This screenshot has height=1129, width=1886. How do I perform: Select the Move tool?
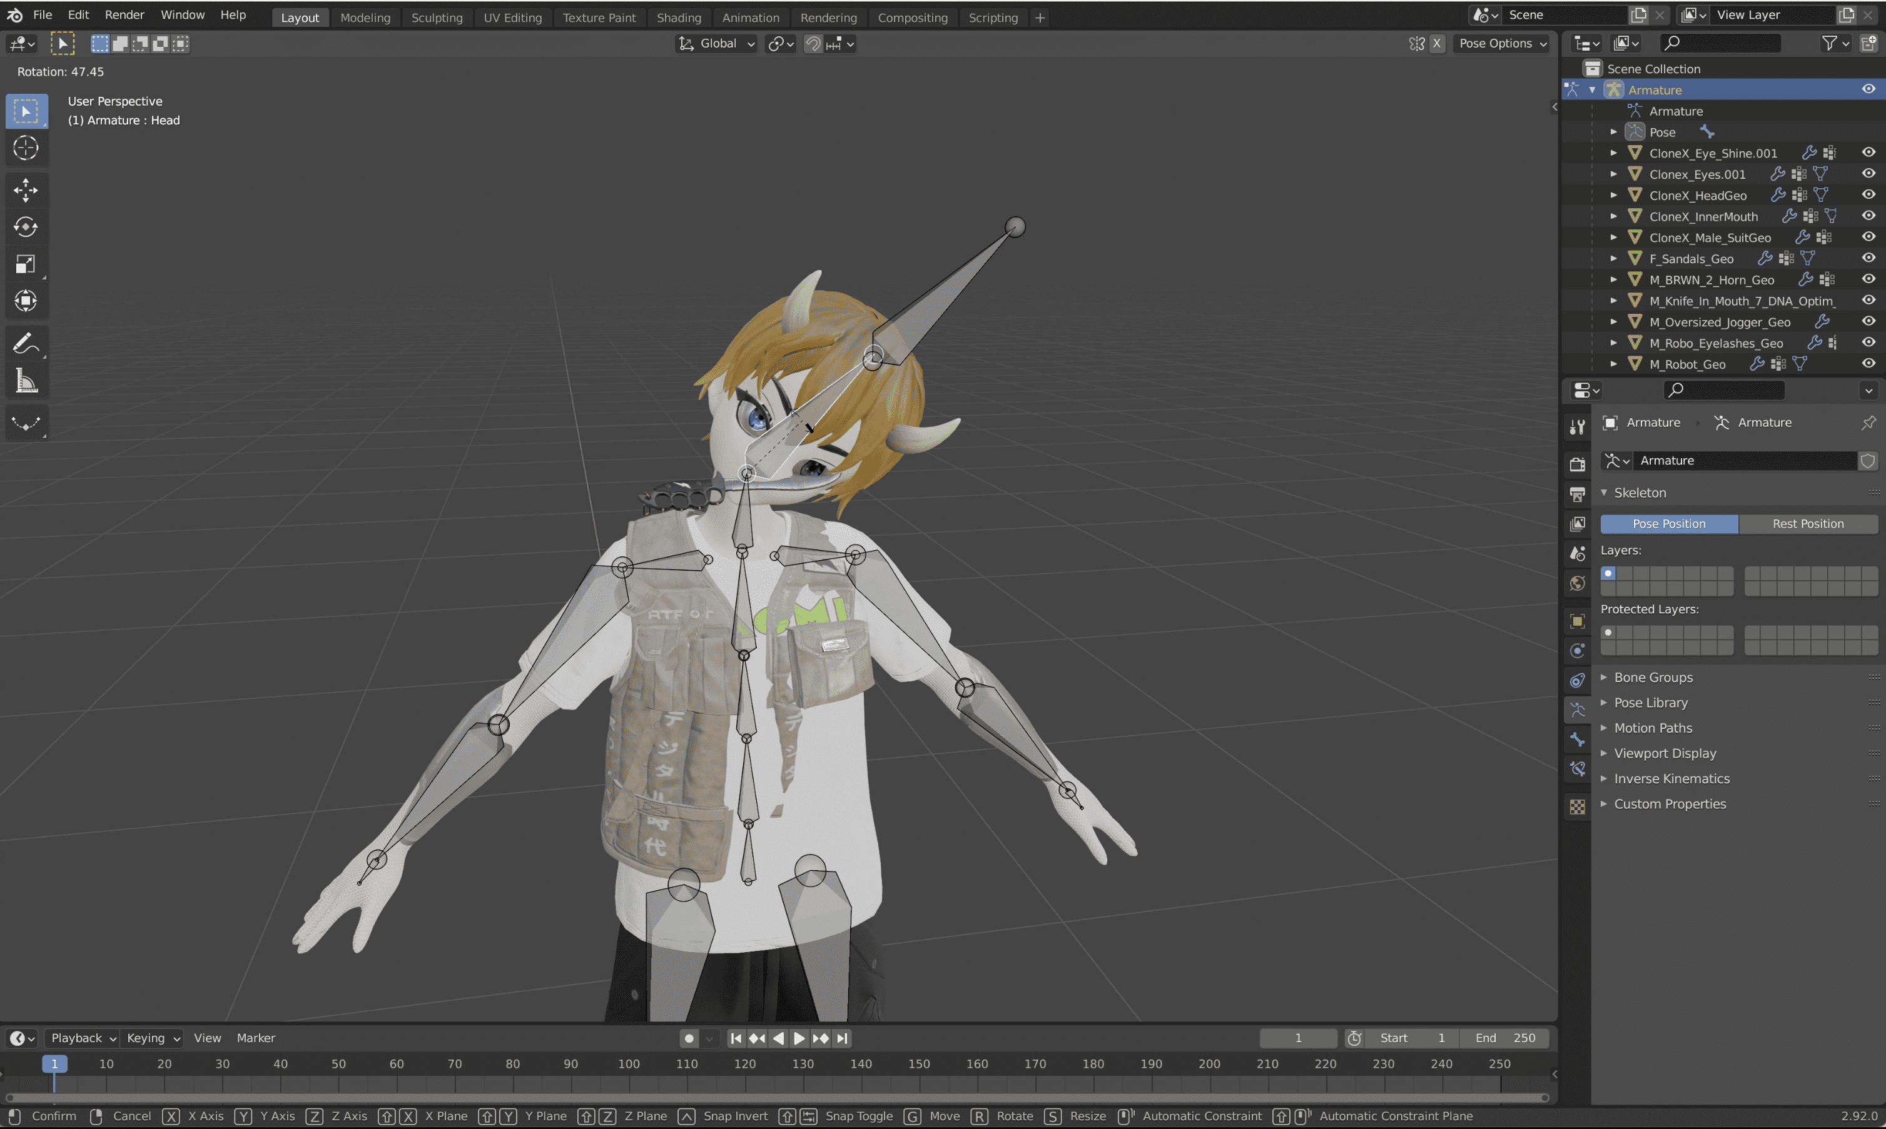26,190
